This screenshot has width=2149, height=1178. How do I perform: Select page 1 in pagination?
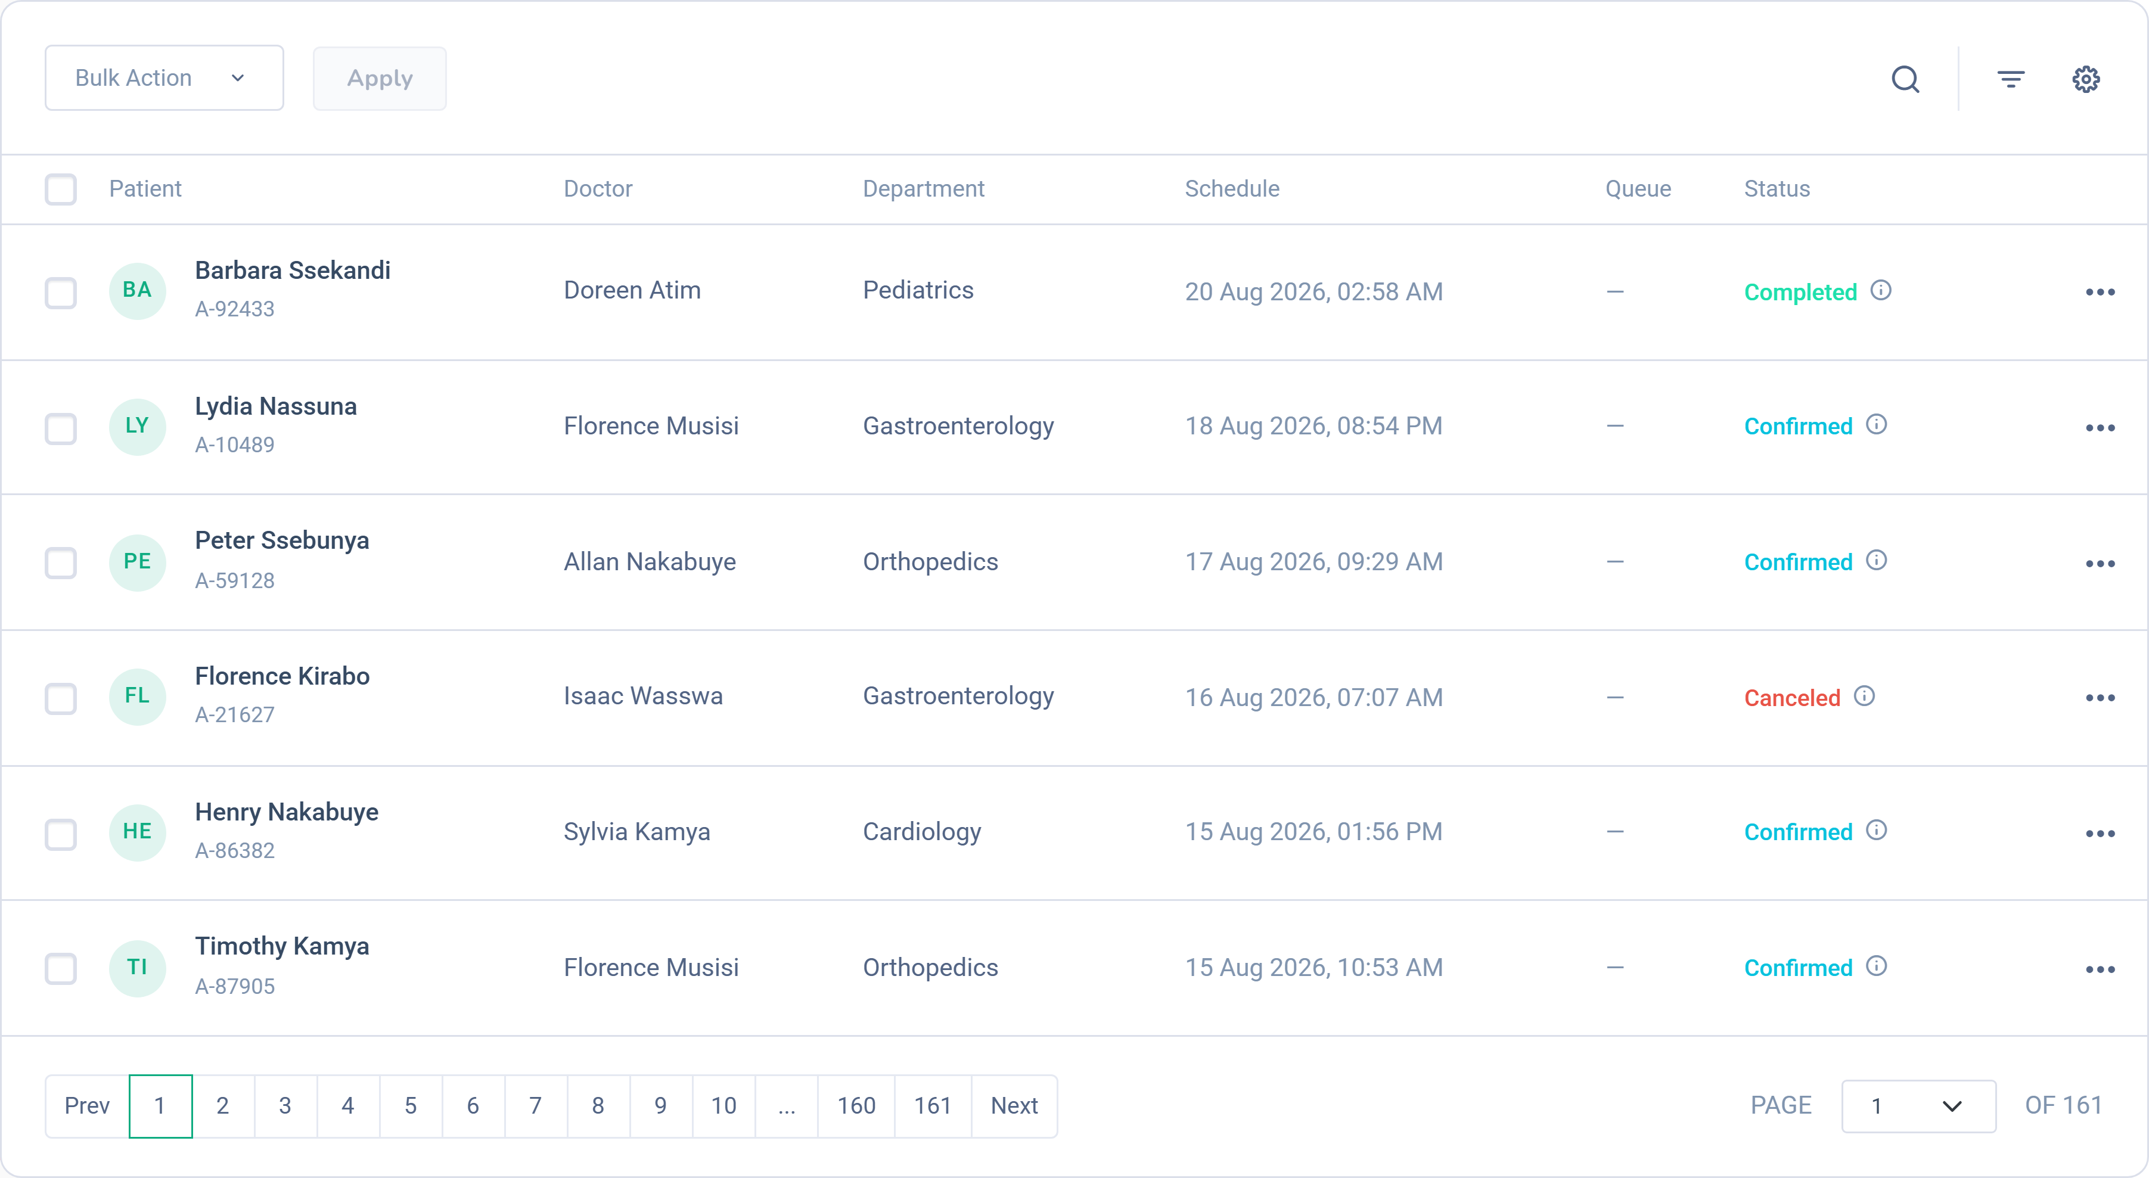tap(160, 1106)
